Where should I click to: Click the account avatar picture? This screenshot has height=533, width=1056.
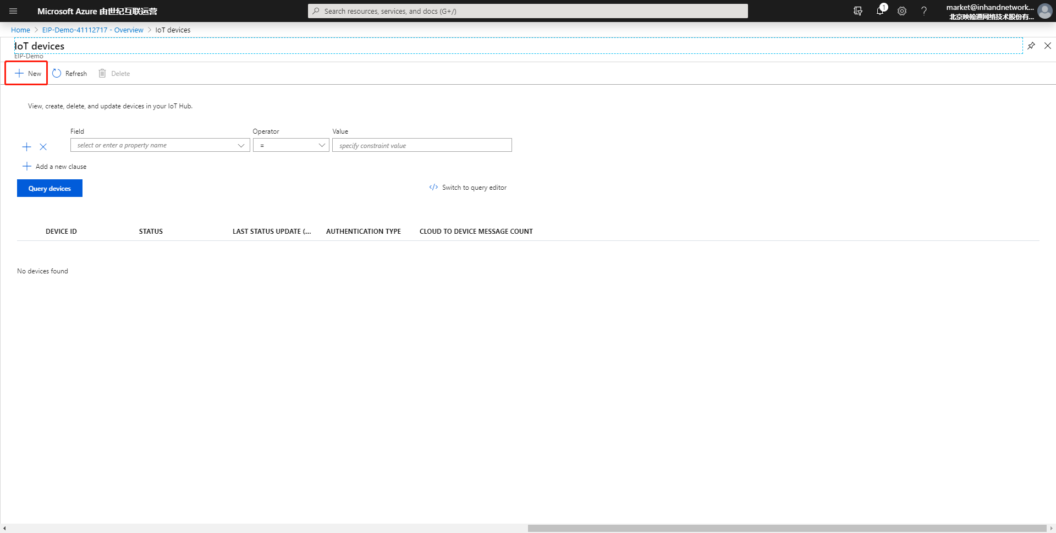pyautogui.click(x=1045, y=11)
